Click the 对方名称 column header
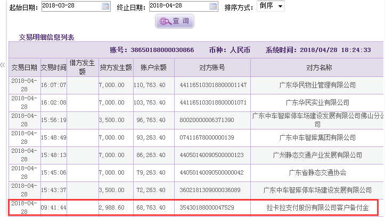Image resolution: width=385 pixels, height=217 pixels. pos(318,67)
